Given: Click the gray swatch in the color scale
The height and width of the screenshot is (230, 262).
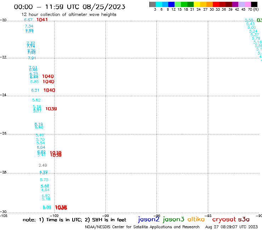Looking at the screenshot, I should 153,4.
